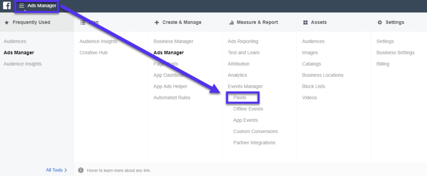Expand All Tools in bottom left
This screenshot has height=176, width=427.
(56, 170)
